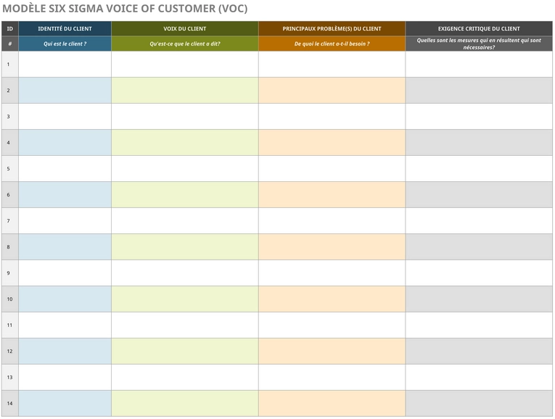
Task: Click the client identity cell in row 1
Action: (x=65, y=65)
